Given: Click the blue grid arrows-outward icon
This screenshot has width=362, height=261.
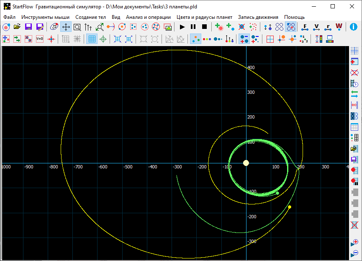Looking at the screenshot, I should tap(129, 39).
